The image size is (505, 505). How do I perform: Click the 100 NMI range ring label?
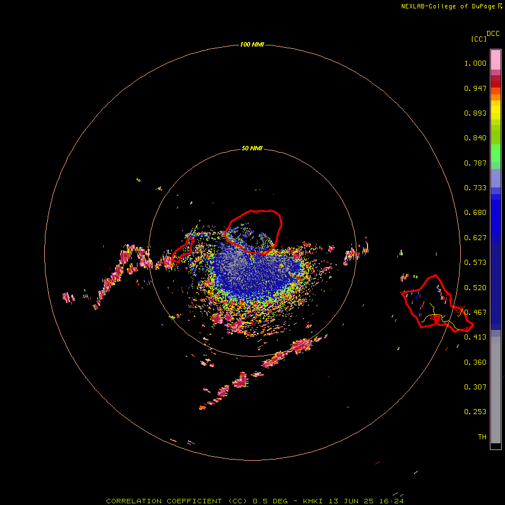(252, 44)
